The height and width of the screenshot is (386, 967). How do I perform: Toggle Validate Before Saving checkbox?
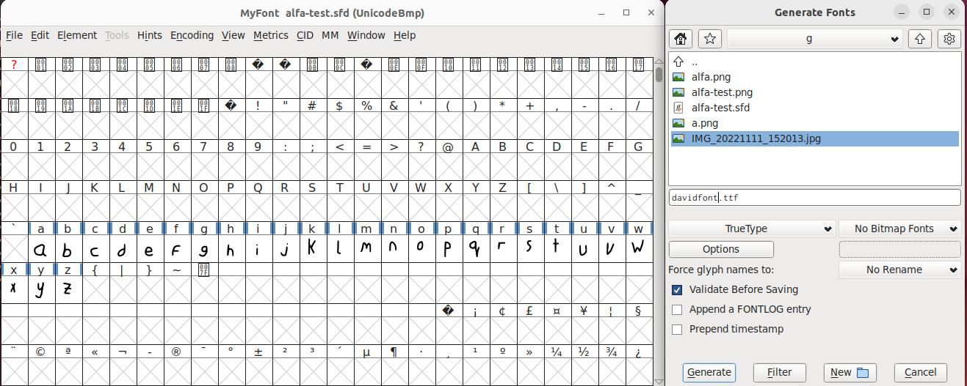677,290
